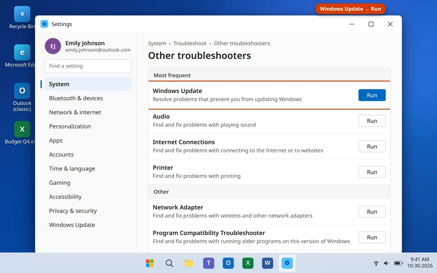Open Search from the taskbar
The width and height of the screenshot is (437, 273).
coord(169,263)
